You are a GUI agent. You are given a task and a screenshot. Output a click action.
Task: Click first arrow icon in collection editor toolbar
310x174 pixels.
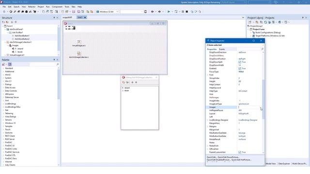click(x=132, y=82)
